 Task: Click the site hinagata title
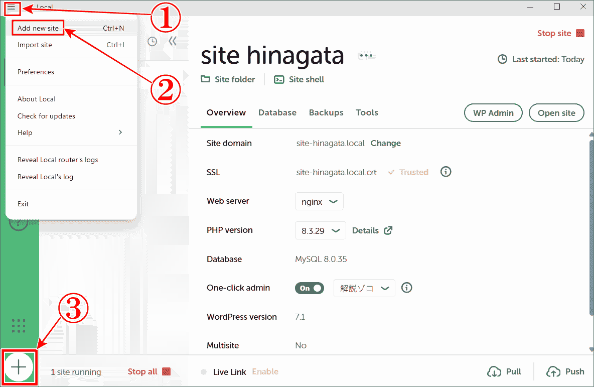point(272,56)
